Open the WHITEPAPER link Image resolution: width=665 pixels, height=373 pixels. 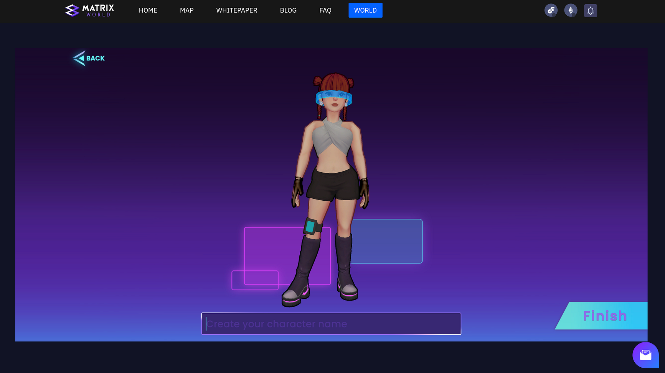tap(236, 10)
